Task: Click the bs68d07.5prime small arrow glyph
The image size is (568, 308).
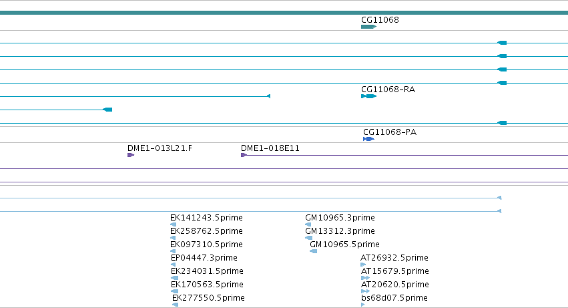Action: tap(363, 305)
